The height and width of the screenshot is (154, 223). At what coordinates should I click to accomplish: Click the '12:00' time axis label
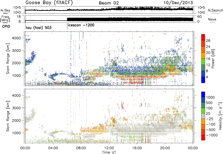(x=109, y=148)
